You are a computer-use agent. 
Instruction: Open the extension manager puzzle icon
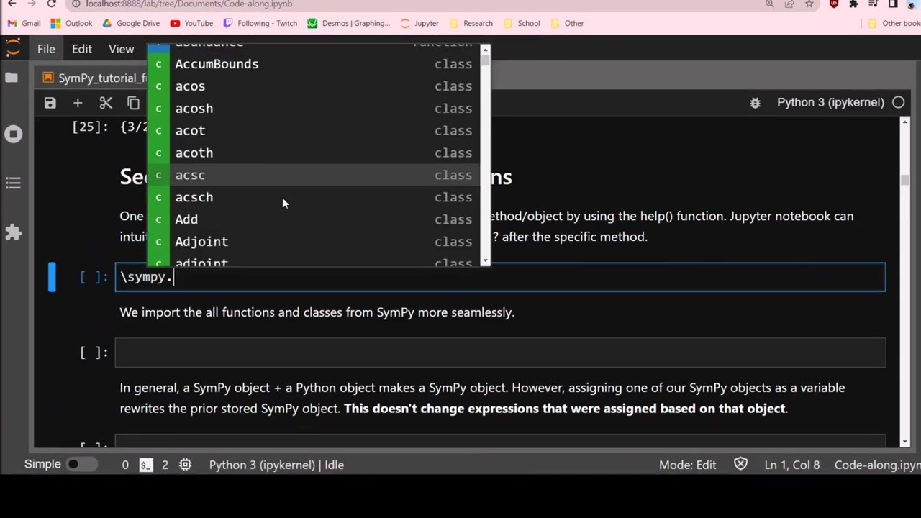tap(13, 232)
